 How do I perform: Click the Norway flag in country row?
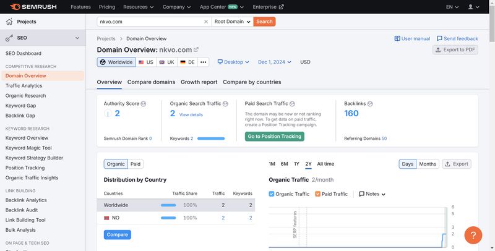pyautogui.click(x=106, y=218)
